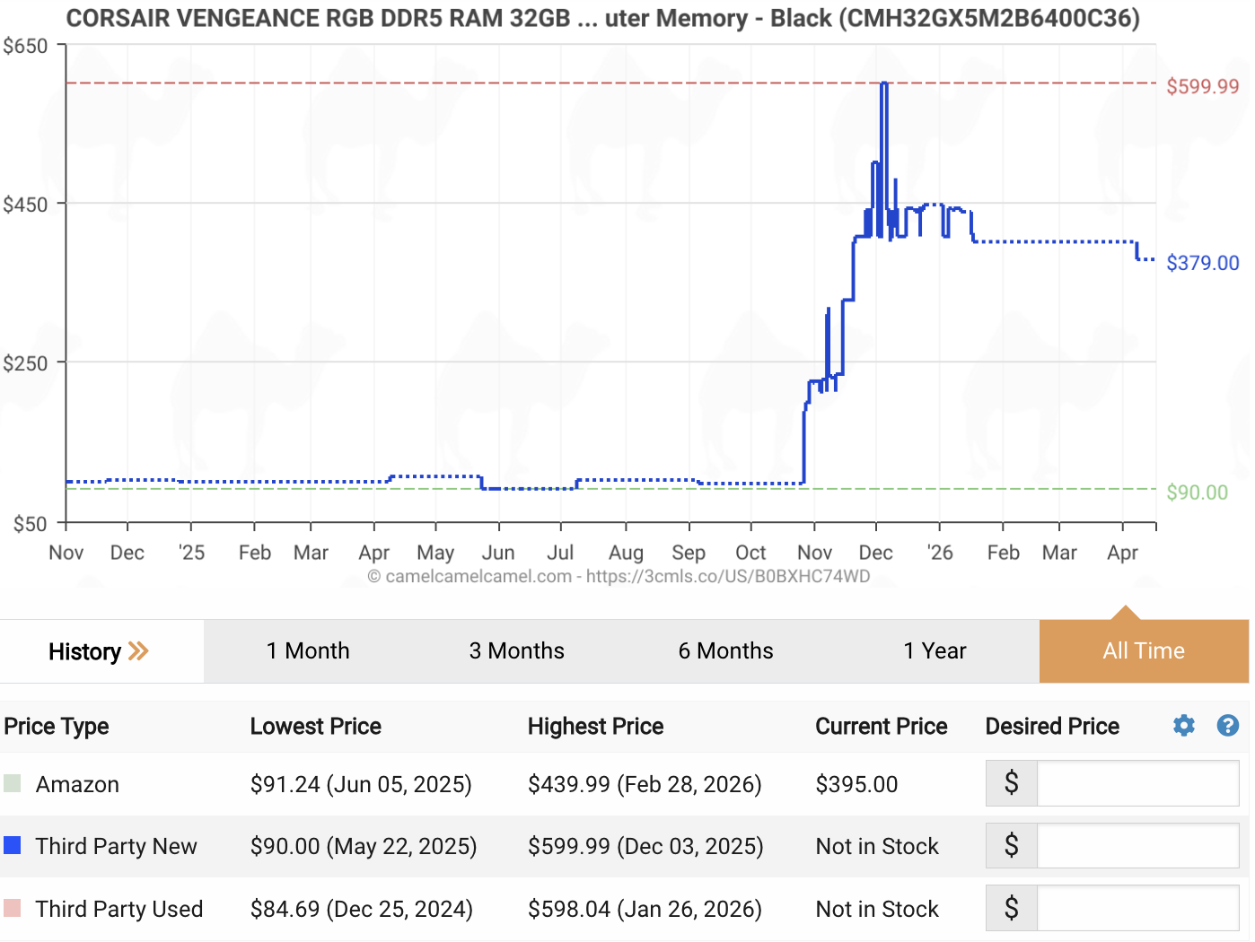Click the camelcamelcamel.com copyright URL text
1255x942 pixels.
point(619,576)
